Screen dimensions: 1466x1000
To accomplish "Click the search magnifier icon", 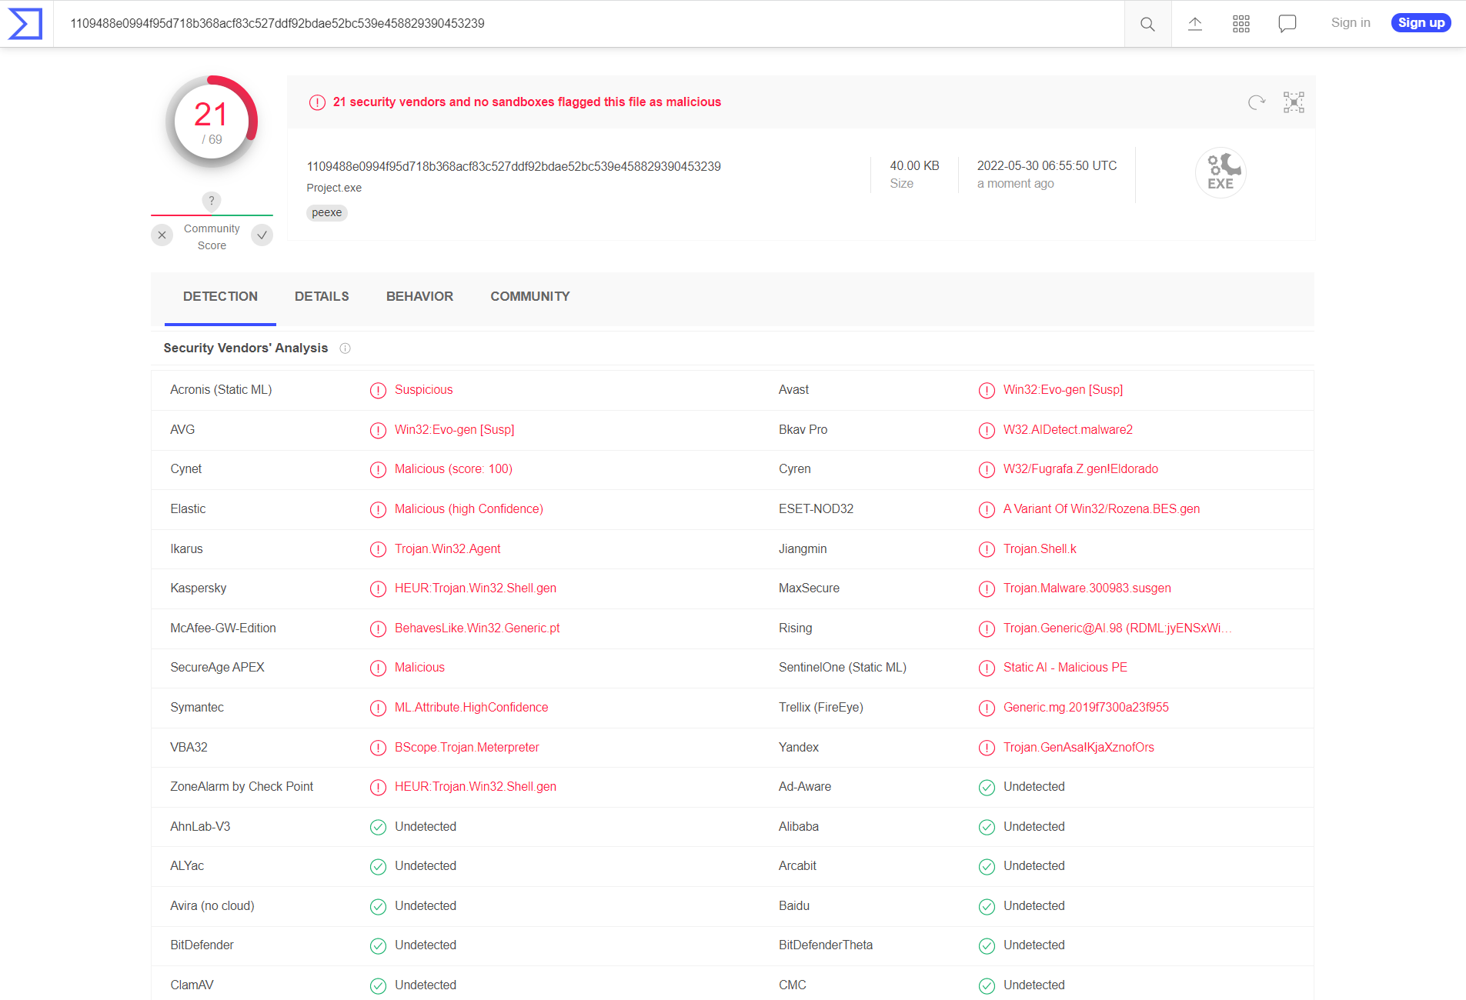I will [x=1147, y=24].
